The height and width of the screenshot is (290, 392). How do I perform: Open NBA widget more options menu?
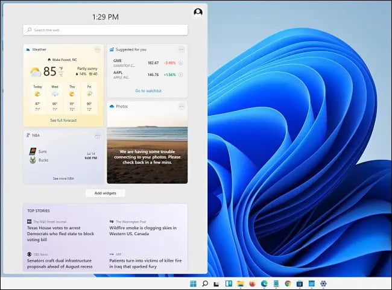click(x=97, y=136)
